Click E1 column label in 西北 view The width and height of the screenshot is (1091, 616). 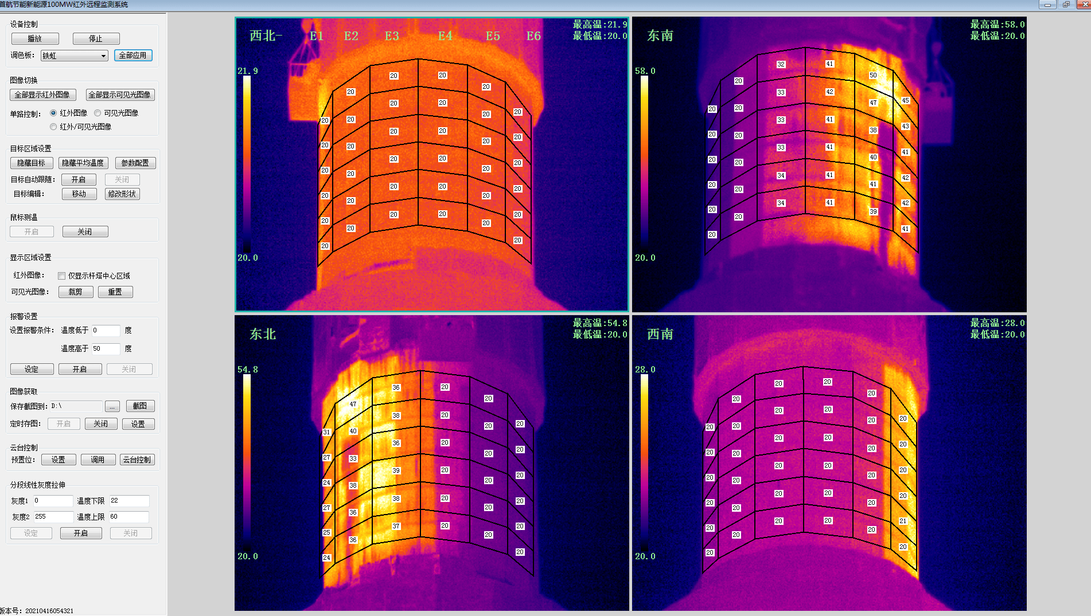coord(317,36)
